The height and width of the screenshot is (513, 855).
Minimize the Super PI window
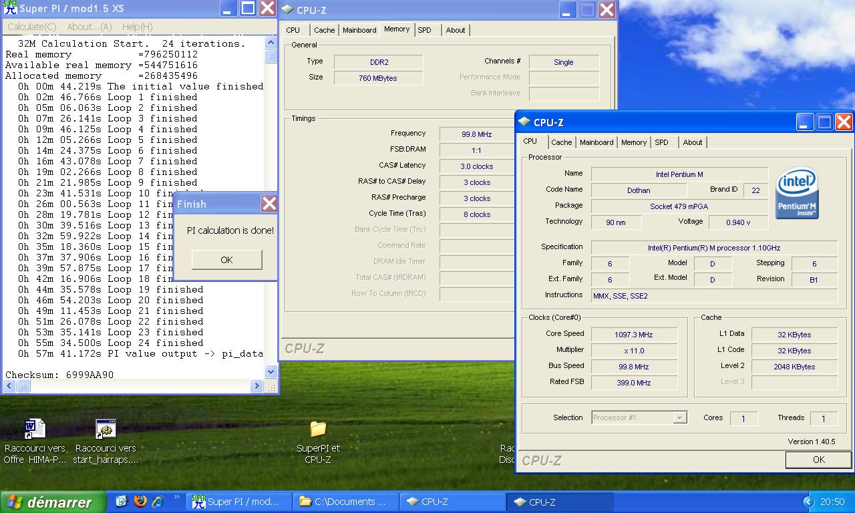click(x=228, y=8)
